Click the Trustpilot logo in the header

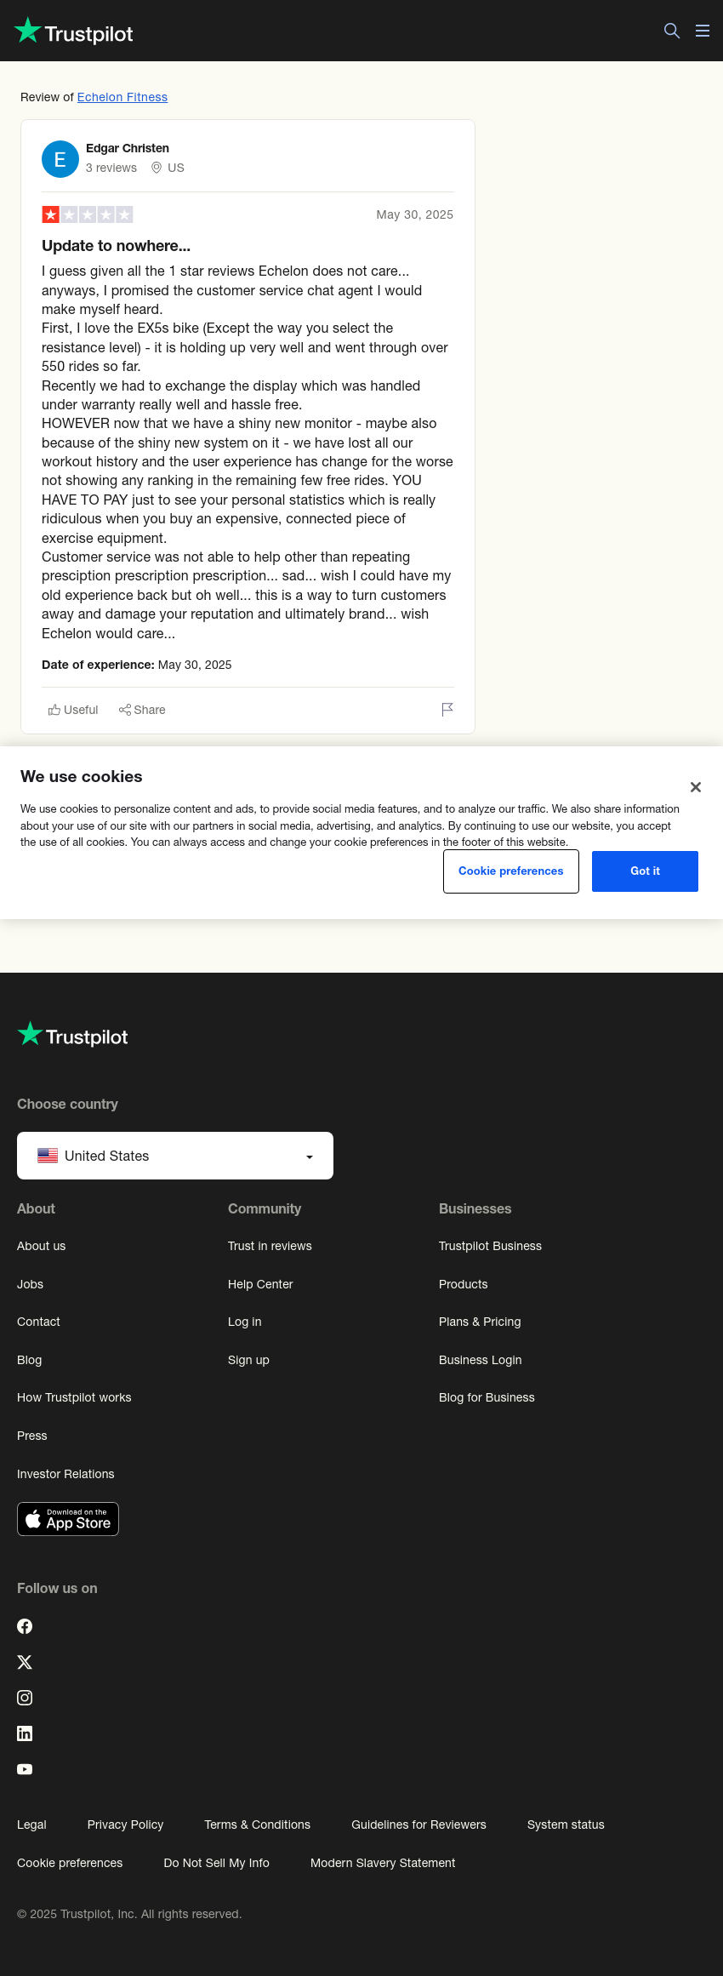pyautogui.click(x=74, y=31)
